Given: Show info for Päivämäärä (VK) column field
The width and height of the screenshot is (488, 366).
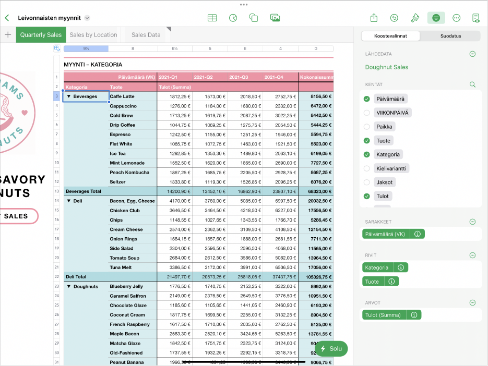Looking at the screenshot, I should pos(418,234).
